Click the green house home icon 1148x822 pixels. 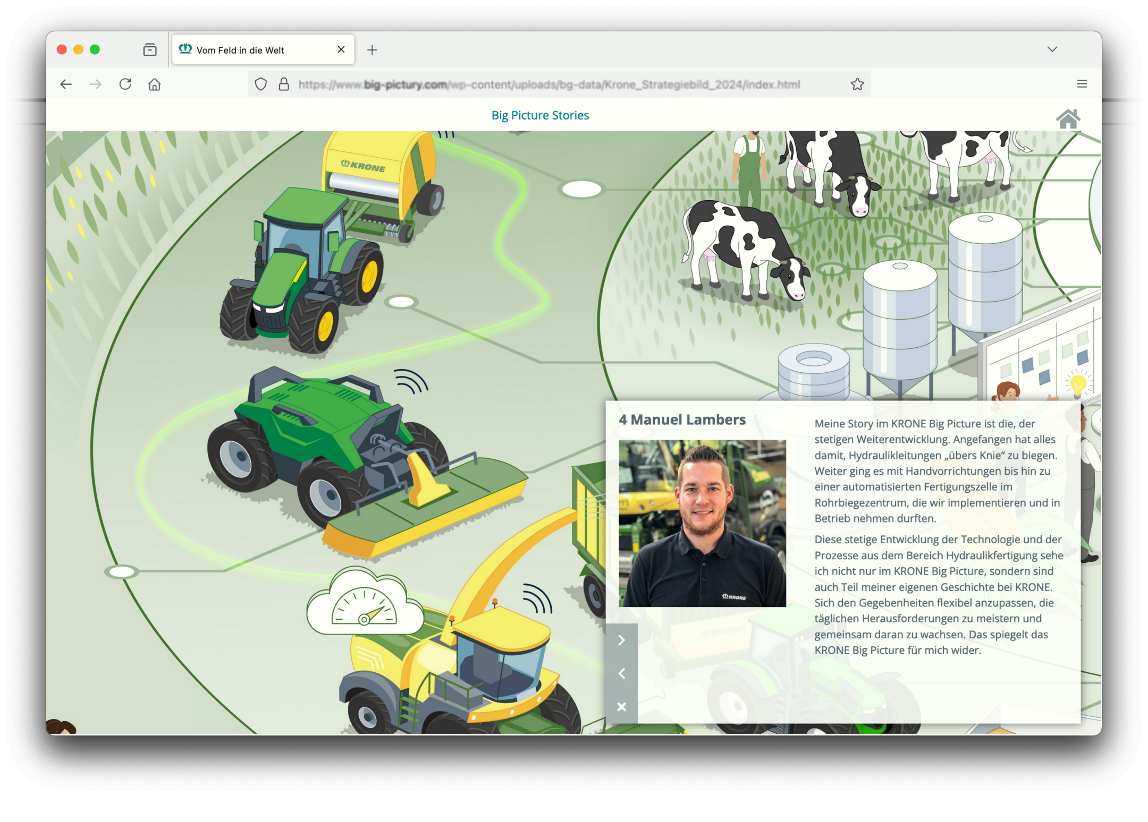click(1068, 119)
